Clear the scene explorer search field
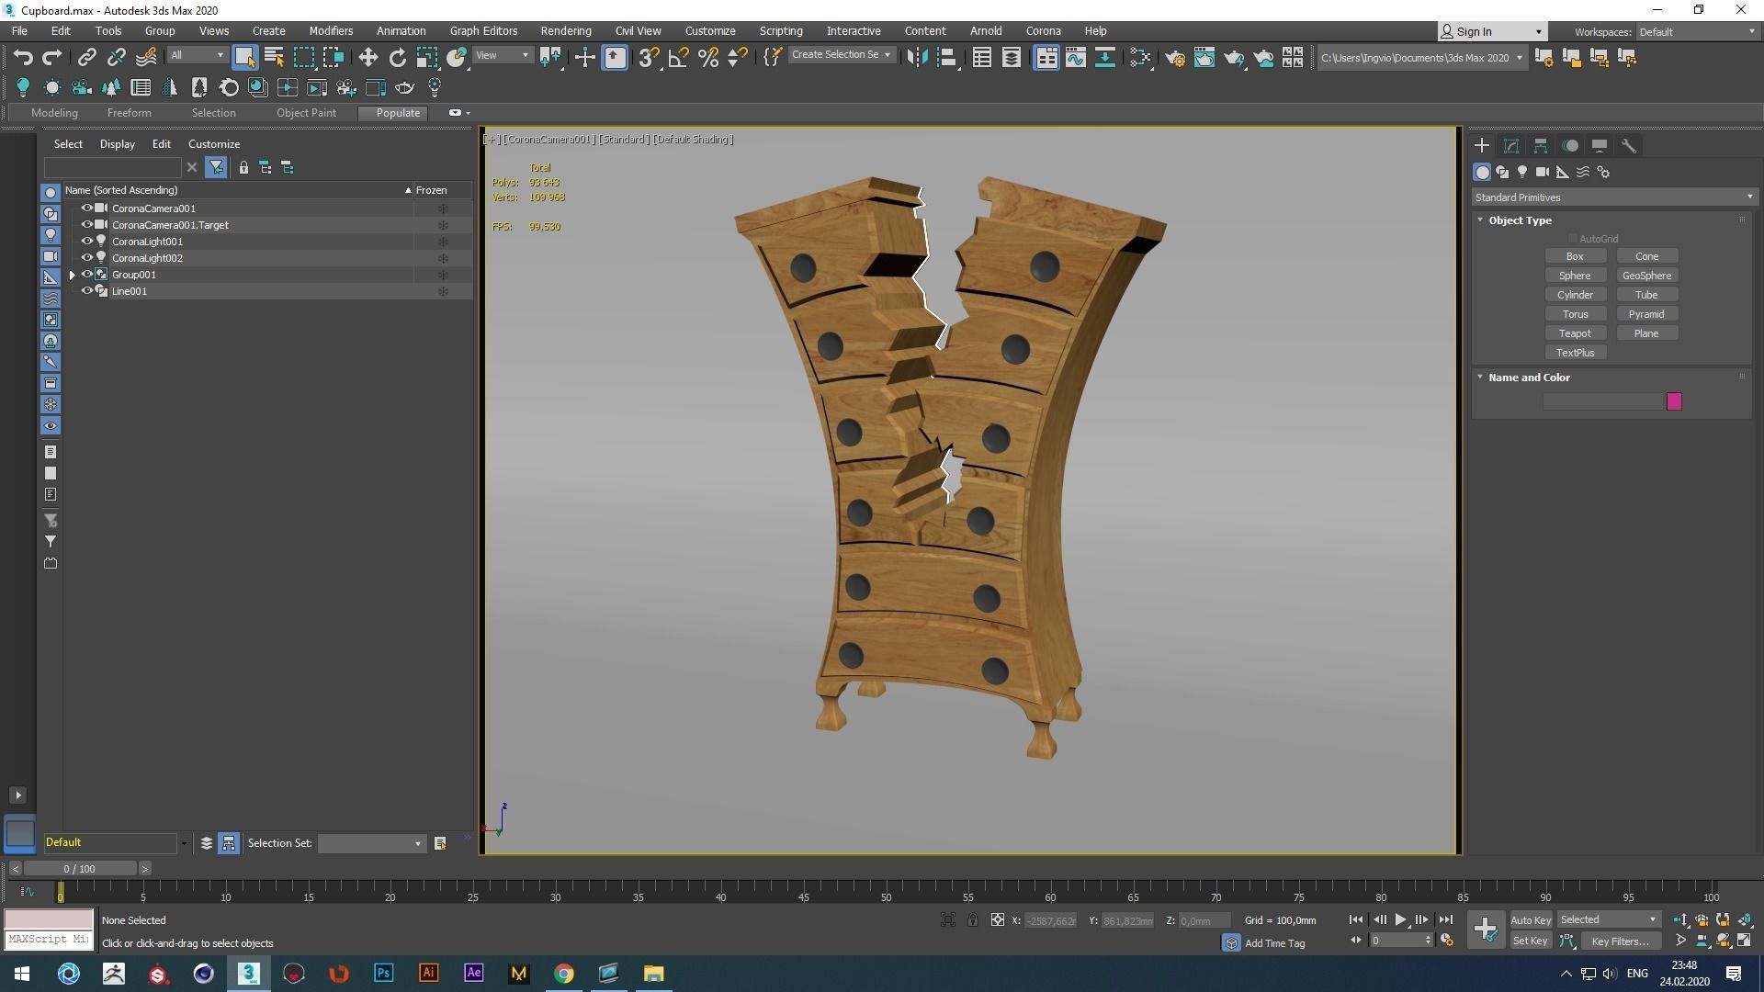 (191, 167)
